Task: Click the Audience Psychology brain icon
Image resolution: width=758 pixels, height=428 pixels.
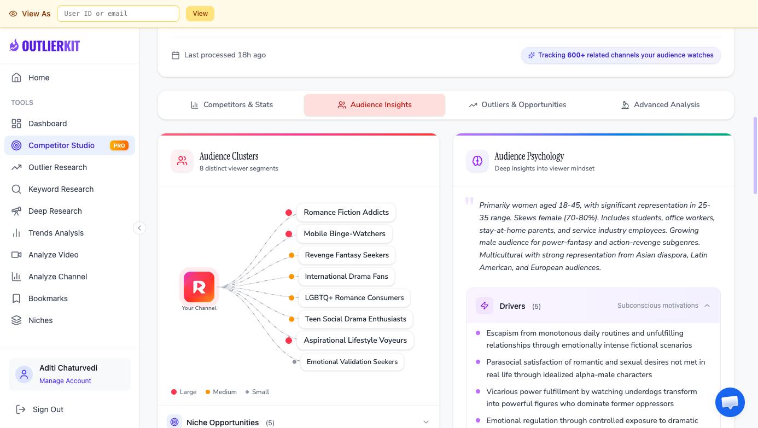Action: point(477,161)
